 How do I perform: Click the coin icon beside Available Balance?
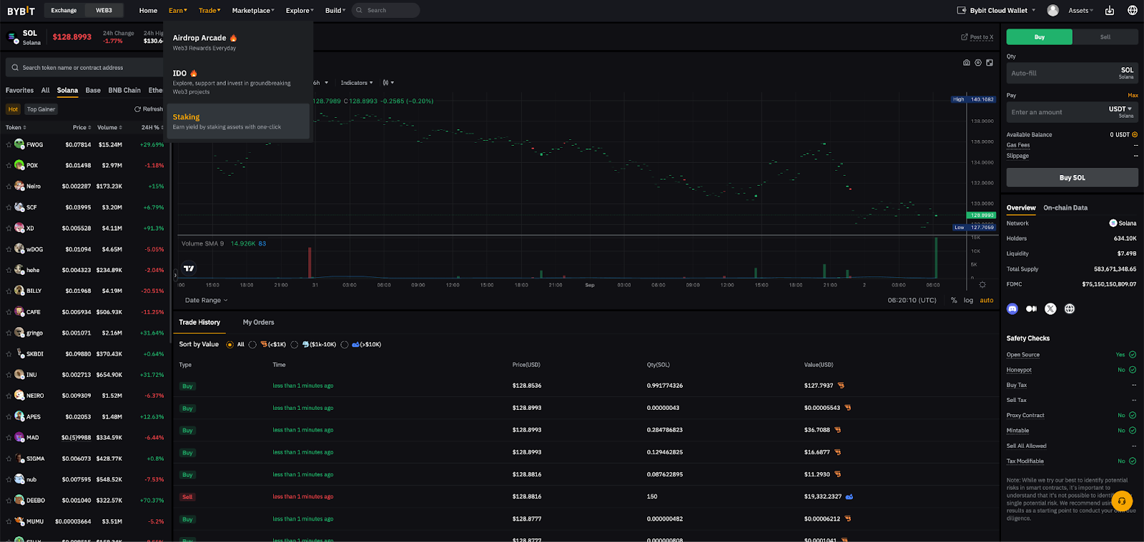point(1135,134)
